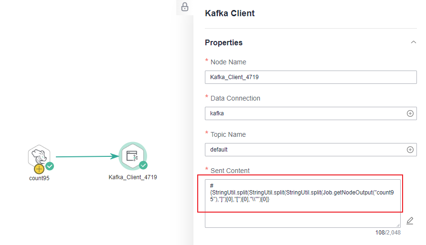Click inside the Sent Content text area
426x245 pixels.
(303, 203)
